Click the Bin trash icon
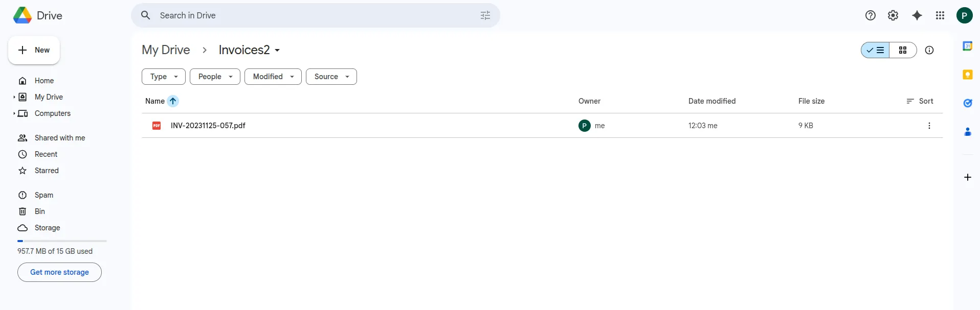 [23, 211]
